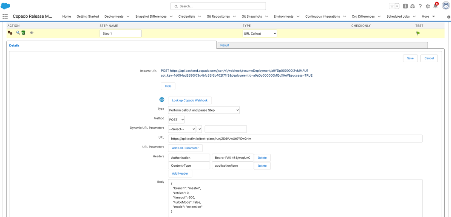
Task: Click the info icon under the profile avatar
Action: tap(448, 17)
